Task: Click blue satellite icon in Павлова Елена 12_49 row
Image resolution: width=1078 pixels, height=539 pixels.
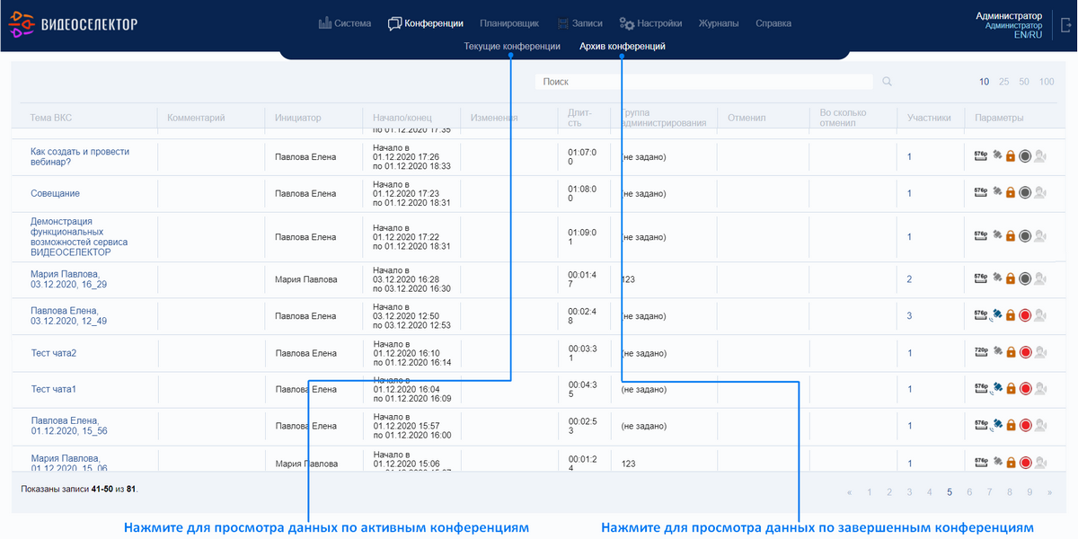Action: [x=996, y=314]
